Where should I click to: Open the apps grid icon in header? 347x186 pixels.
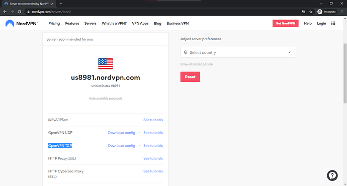[x=333, y=23]
